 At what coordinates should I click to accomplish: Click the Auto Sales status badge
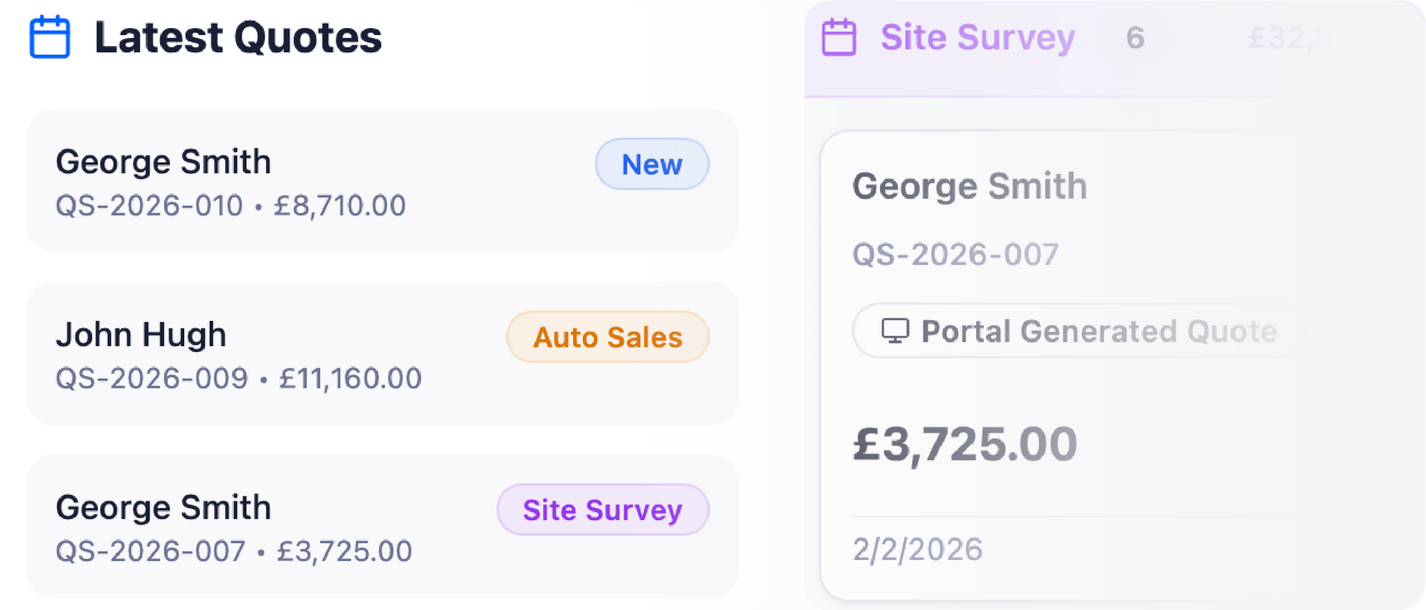coord(607,337)
